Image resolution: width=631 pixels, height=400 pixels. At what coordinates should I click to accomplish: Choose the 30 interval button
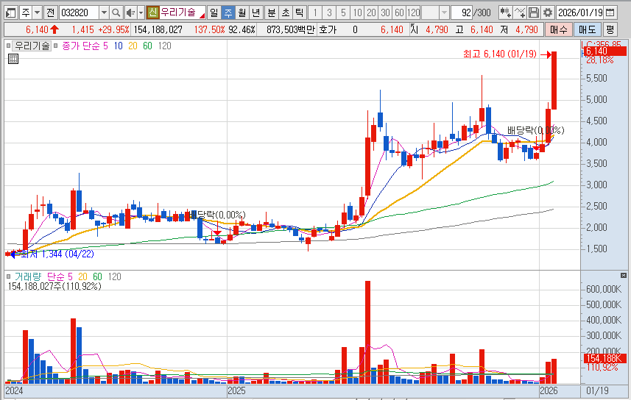(385, 12)
